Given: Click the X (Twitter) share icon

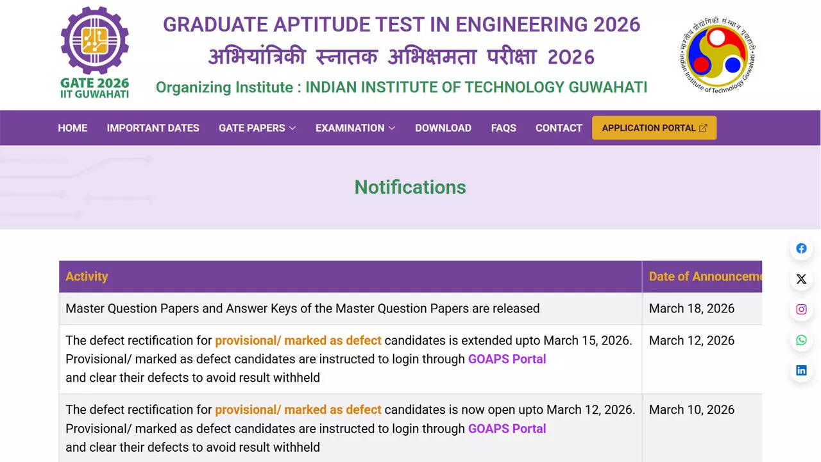Looking at the screenshot, I should tap(800, 278).
